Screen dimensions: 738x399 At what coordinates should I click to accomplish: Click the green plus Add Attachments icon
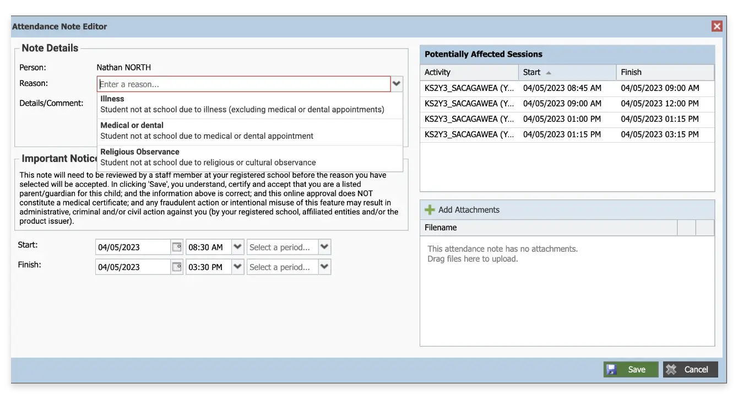[430, 210]
